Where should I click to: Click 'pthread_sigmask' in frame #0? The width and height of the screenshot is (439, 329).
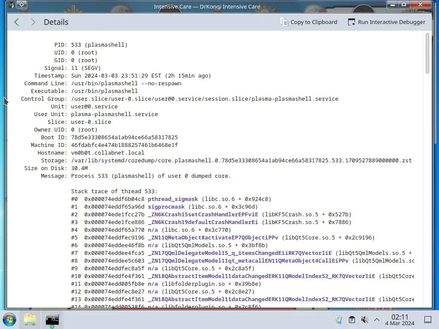(x=173, y=199)
